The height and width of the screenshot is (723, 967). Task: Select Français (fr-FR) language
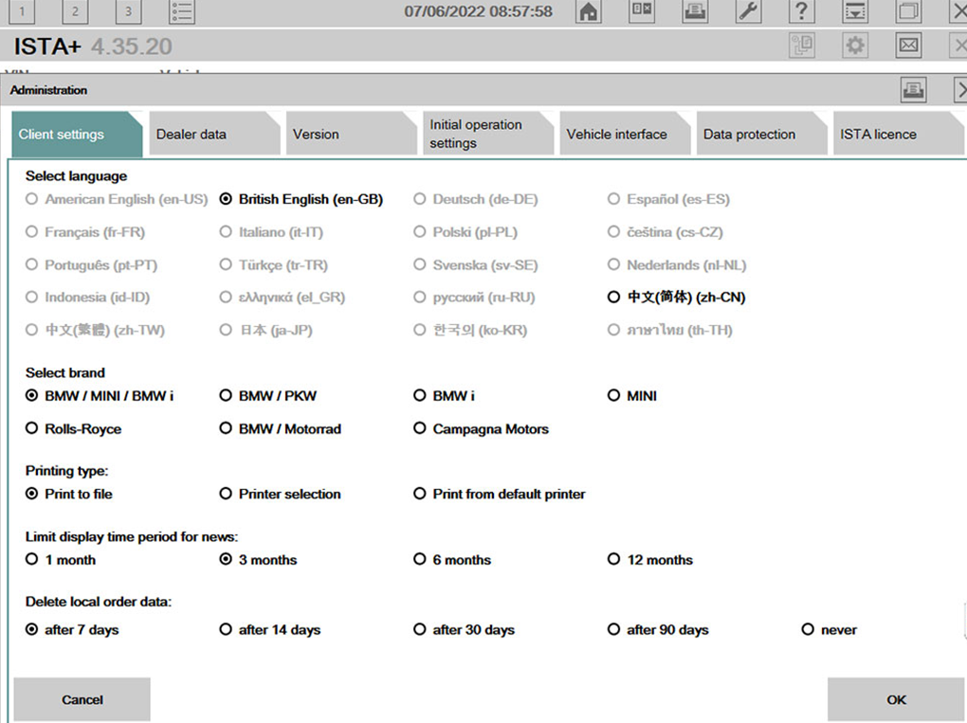pos(85,232)
